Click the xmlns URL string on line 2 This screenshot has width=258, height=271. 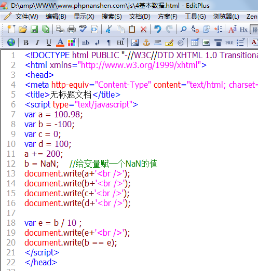(139, 65)
